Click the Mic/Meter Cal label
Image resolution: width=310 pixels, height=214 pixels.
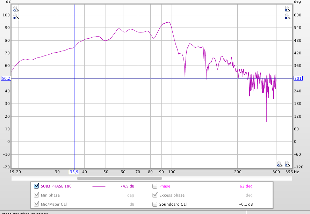point(54,204)
